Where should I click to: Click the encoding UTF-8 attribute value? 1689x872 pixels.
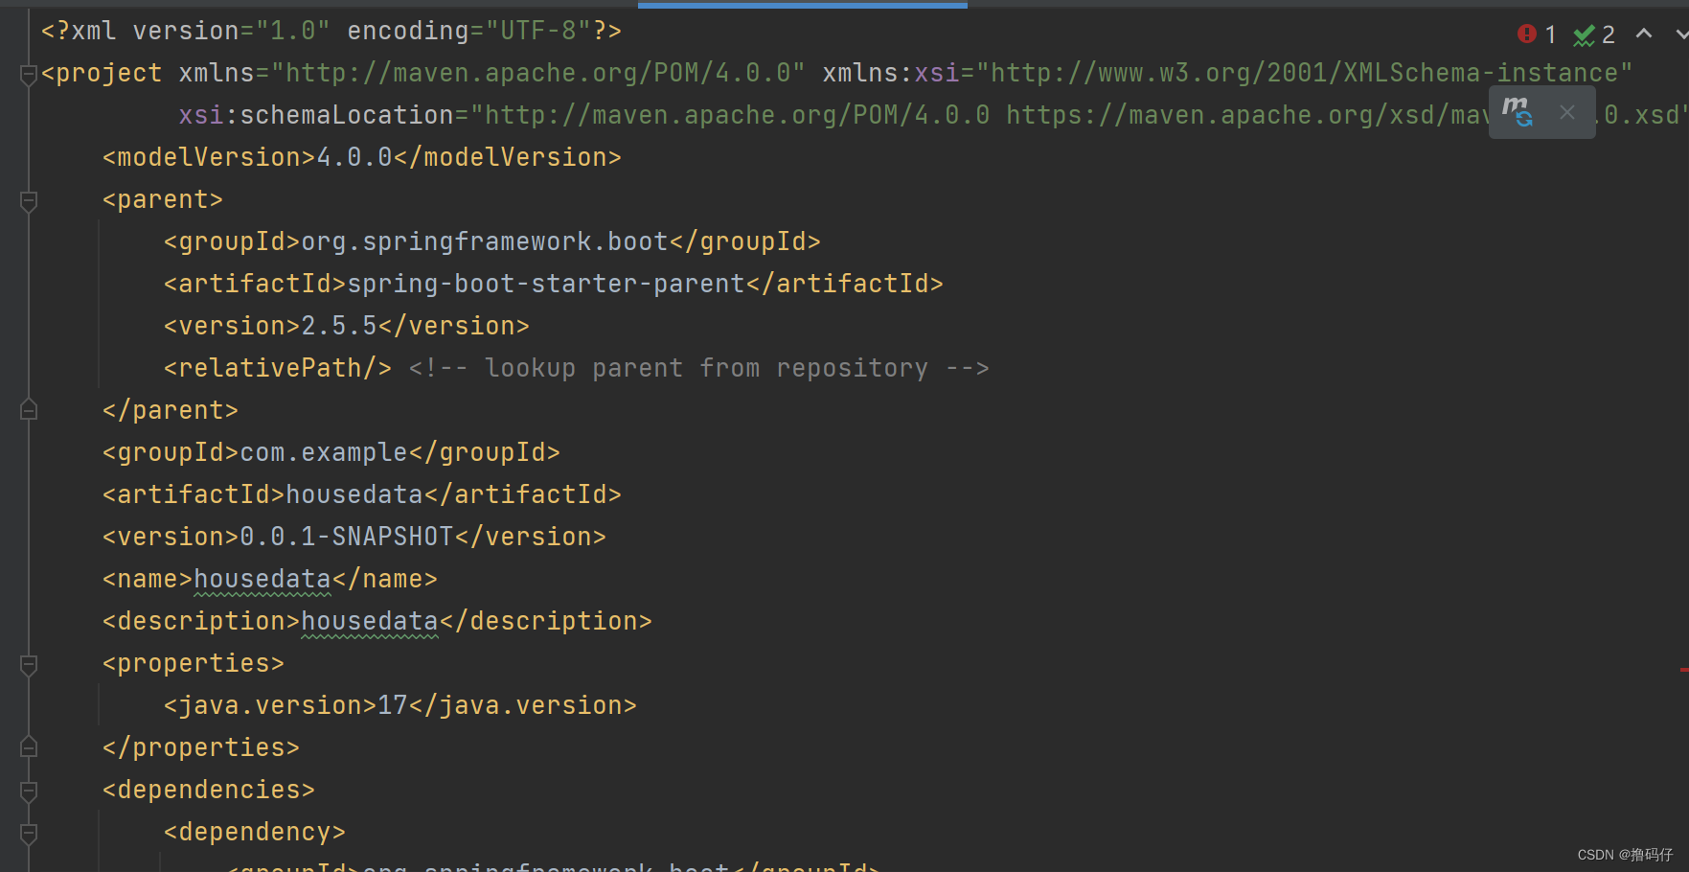point(538,31)
